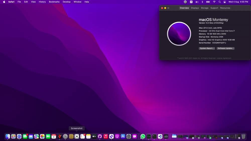
Task: Open the folder stack in Dock
Action: 174,136
